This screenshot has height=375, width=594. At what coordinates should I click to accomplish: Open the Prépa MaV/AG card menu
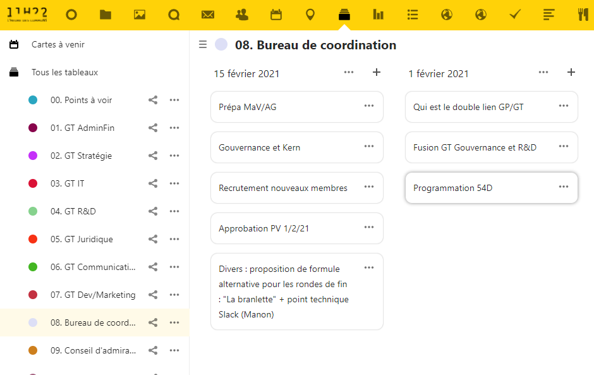(369, 106)
